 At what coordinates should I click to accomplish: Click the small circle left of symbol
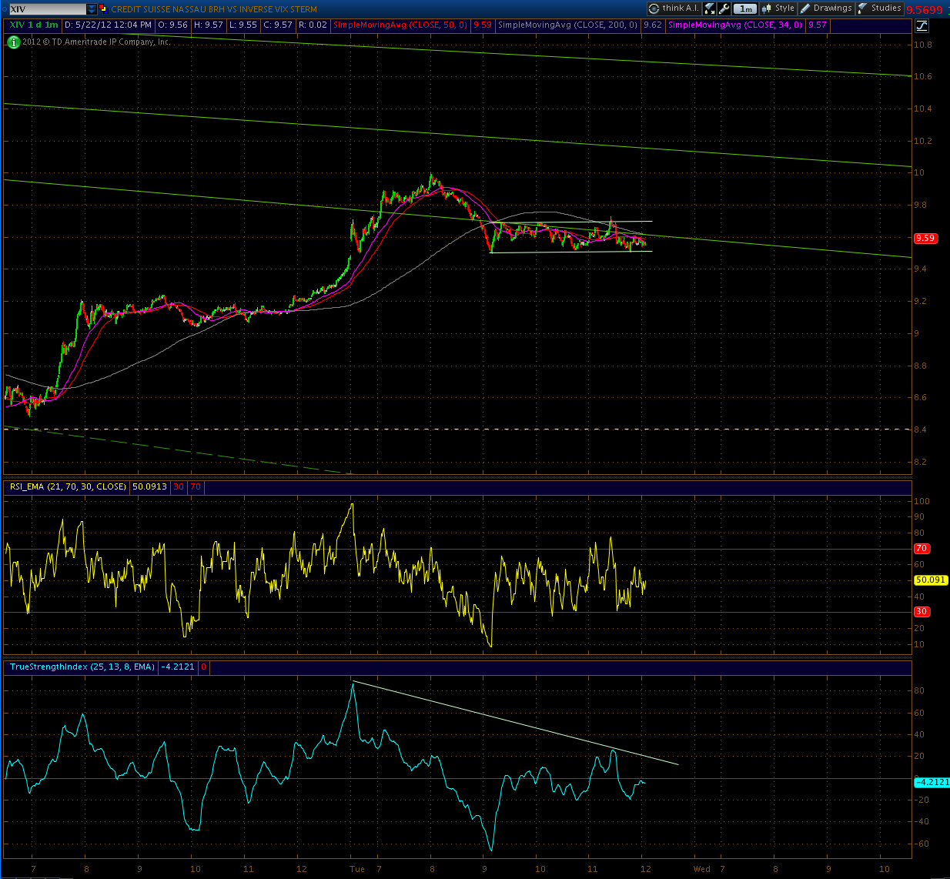coord(4,9)
